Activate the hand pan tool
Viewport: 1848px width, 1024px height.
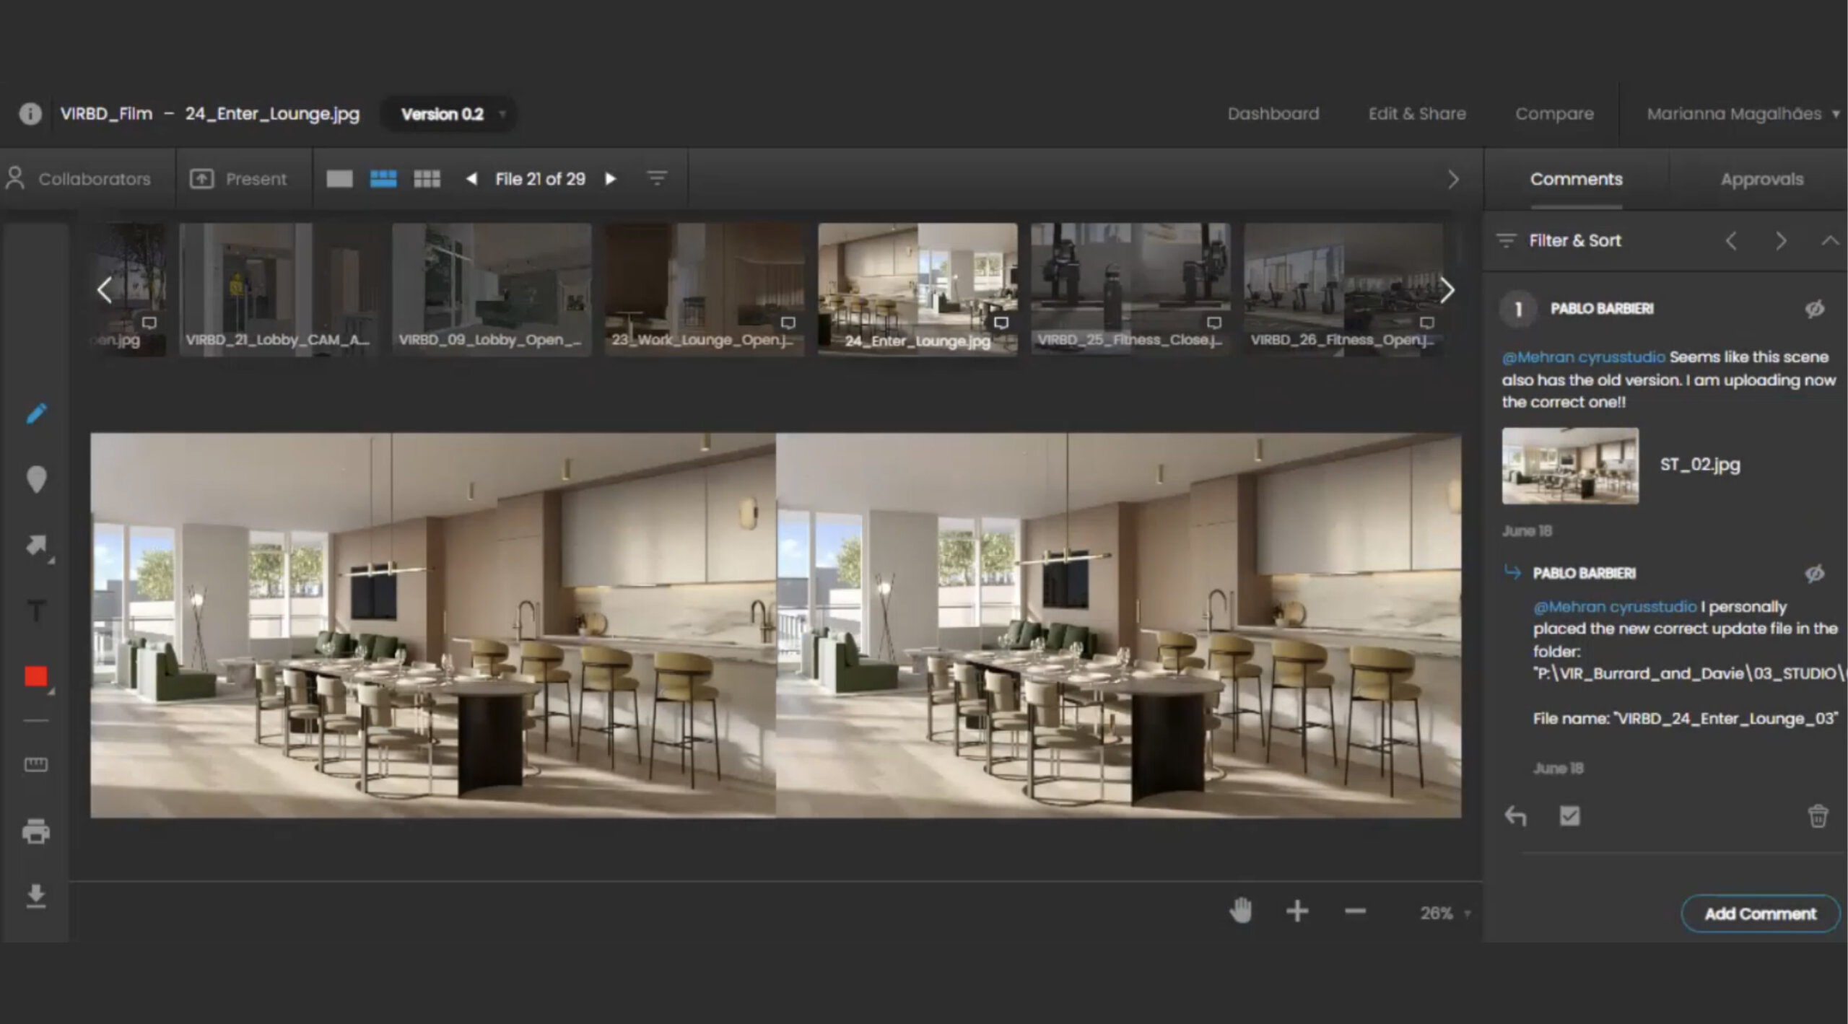(1240, 911)
